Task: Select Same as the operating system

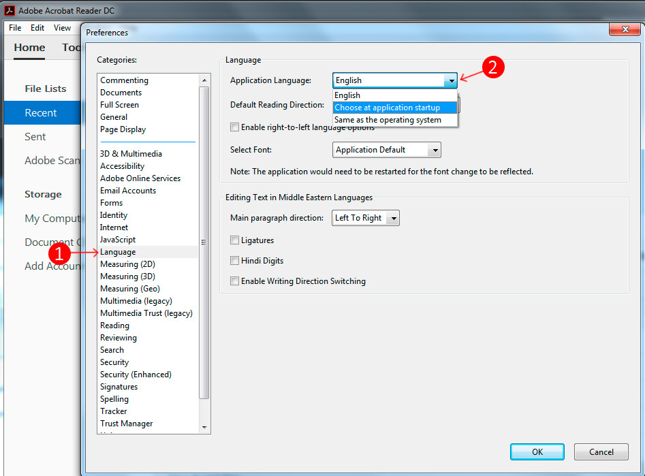Action: [x=395, y=120]
